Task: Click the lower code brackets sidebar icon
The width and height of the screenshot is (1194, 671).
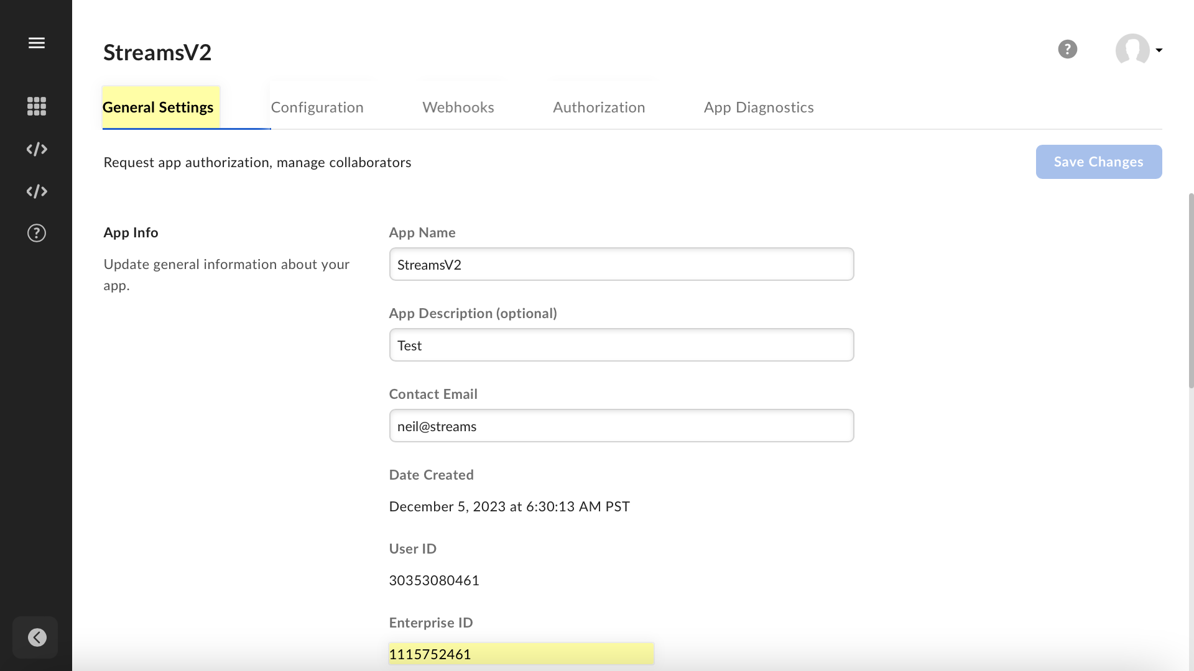Action: [x=37, y=191]
